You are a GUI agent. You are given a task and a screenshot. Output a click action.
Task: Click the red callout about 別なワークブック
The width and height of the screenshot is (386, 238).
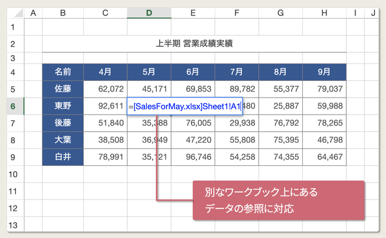click(x=278, y=200)
